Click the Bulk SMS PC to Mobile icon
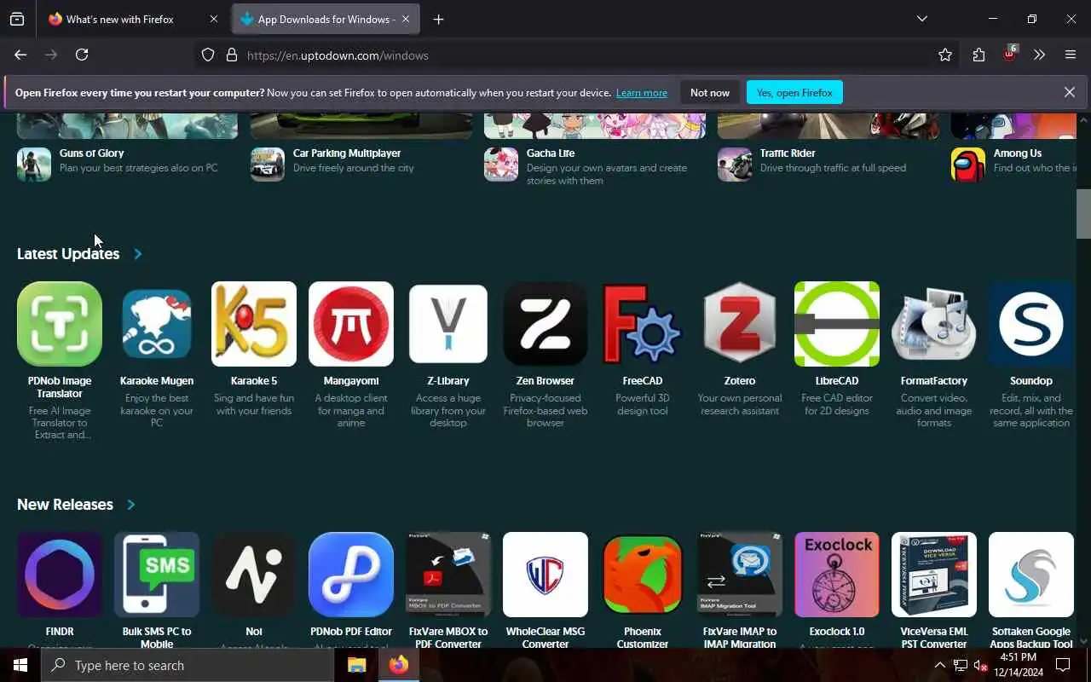Viewport: 1091px width, 682px height. (157, 575)
